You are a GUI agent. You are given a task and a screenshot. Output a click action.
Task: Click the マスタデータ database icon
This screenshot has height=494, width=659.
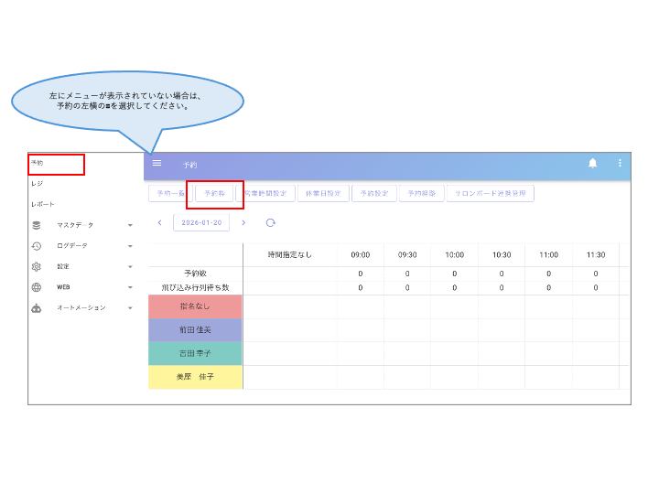coord(37,225)
